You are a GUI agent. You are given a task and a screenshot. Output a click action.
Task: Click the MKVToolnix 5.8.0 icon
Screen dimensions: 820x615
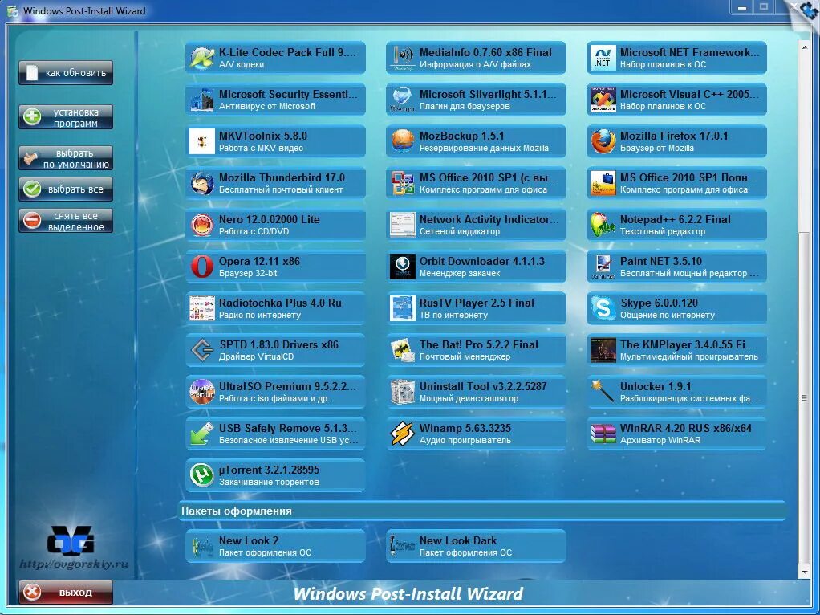[x=202, y=141]
